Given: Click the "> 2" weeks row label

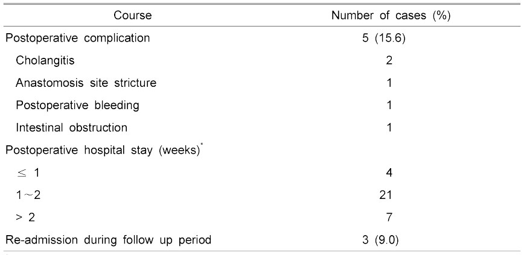Looking at the screenshot, I should tap(28, 218).
